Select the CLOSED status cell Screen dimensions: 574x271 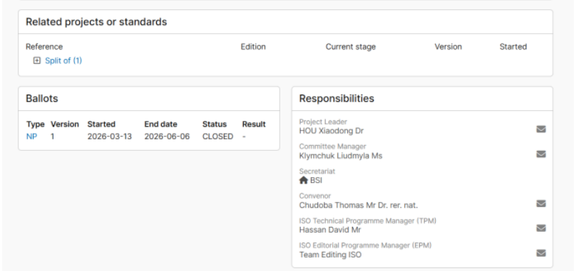pyautogui.click(x=217, y=137)
